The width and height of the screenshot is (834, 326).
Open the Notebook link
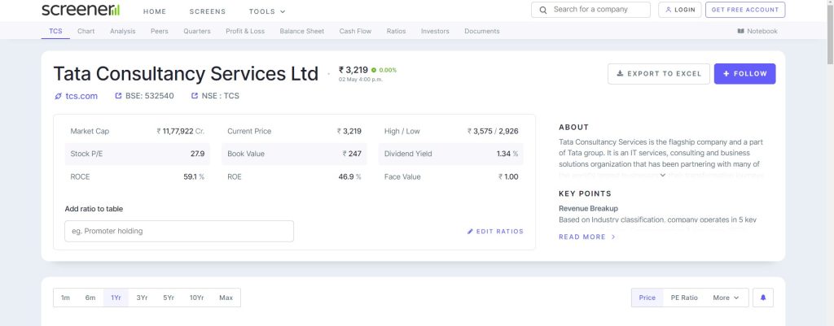click(757, 32)
